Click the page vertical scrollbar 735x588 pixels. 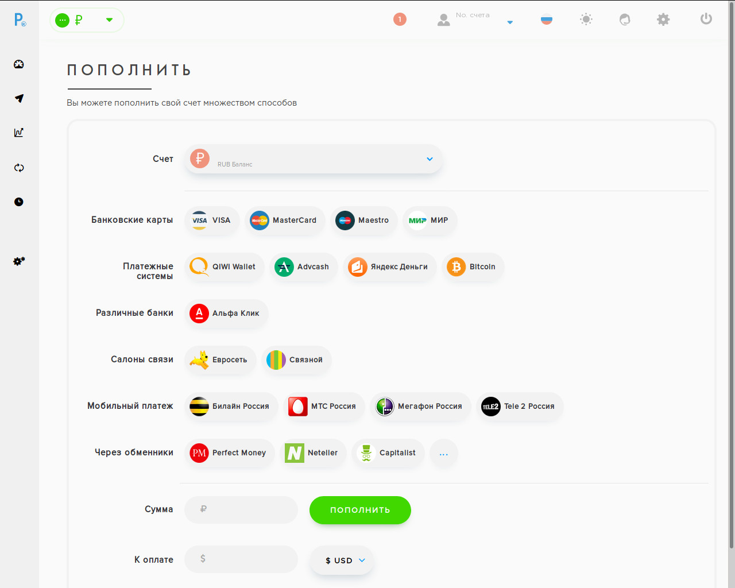click(x=732, y=276)
